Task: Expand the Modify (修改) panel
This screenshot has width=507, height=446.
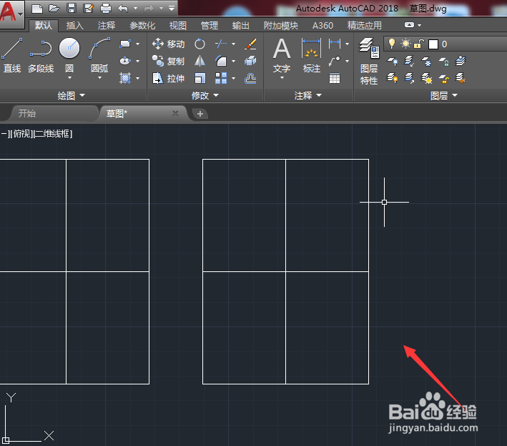Action: pos(205,95)
